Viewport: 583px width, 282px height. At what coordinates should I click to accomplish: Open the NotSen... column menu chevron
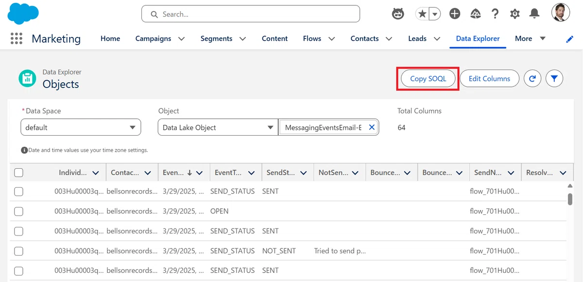coord(355,173)
